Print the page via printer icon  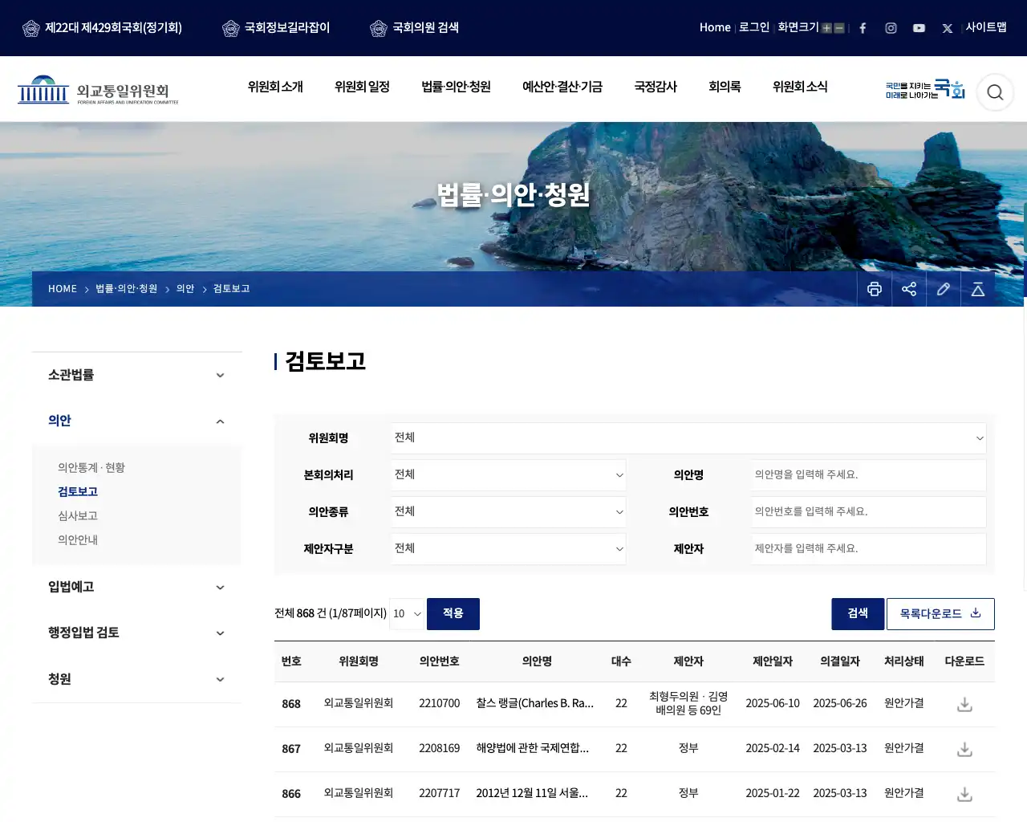point(875,289)
